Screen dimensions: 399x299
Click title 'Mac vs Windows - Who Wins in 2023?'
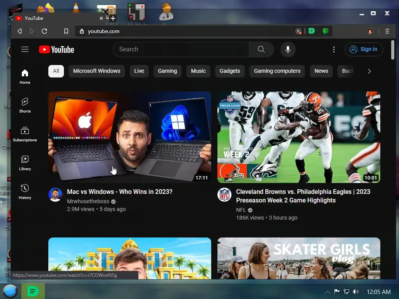120,192
